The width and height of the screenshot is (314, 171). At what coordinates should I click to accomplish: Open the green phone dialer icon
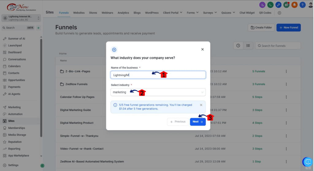[270, 5]
